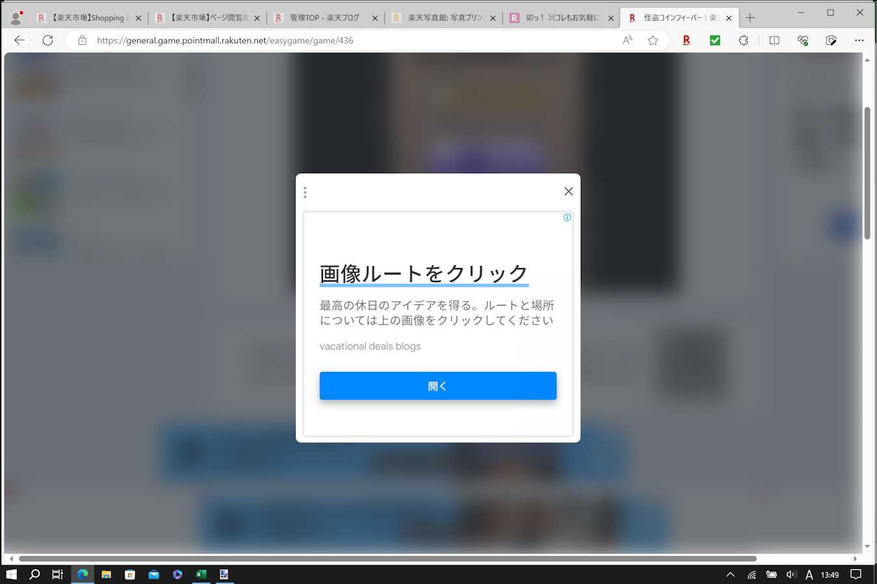Open File Explorer from the taskbar
Viewport: 877px width, 584px height.
[x=106, y=574]
